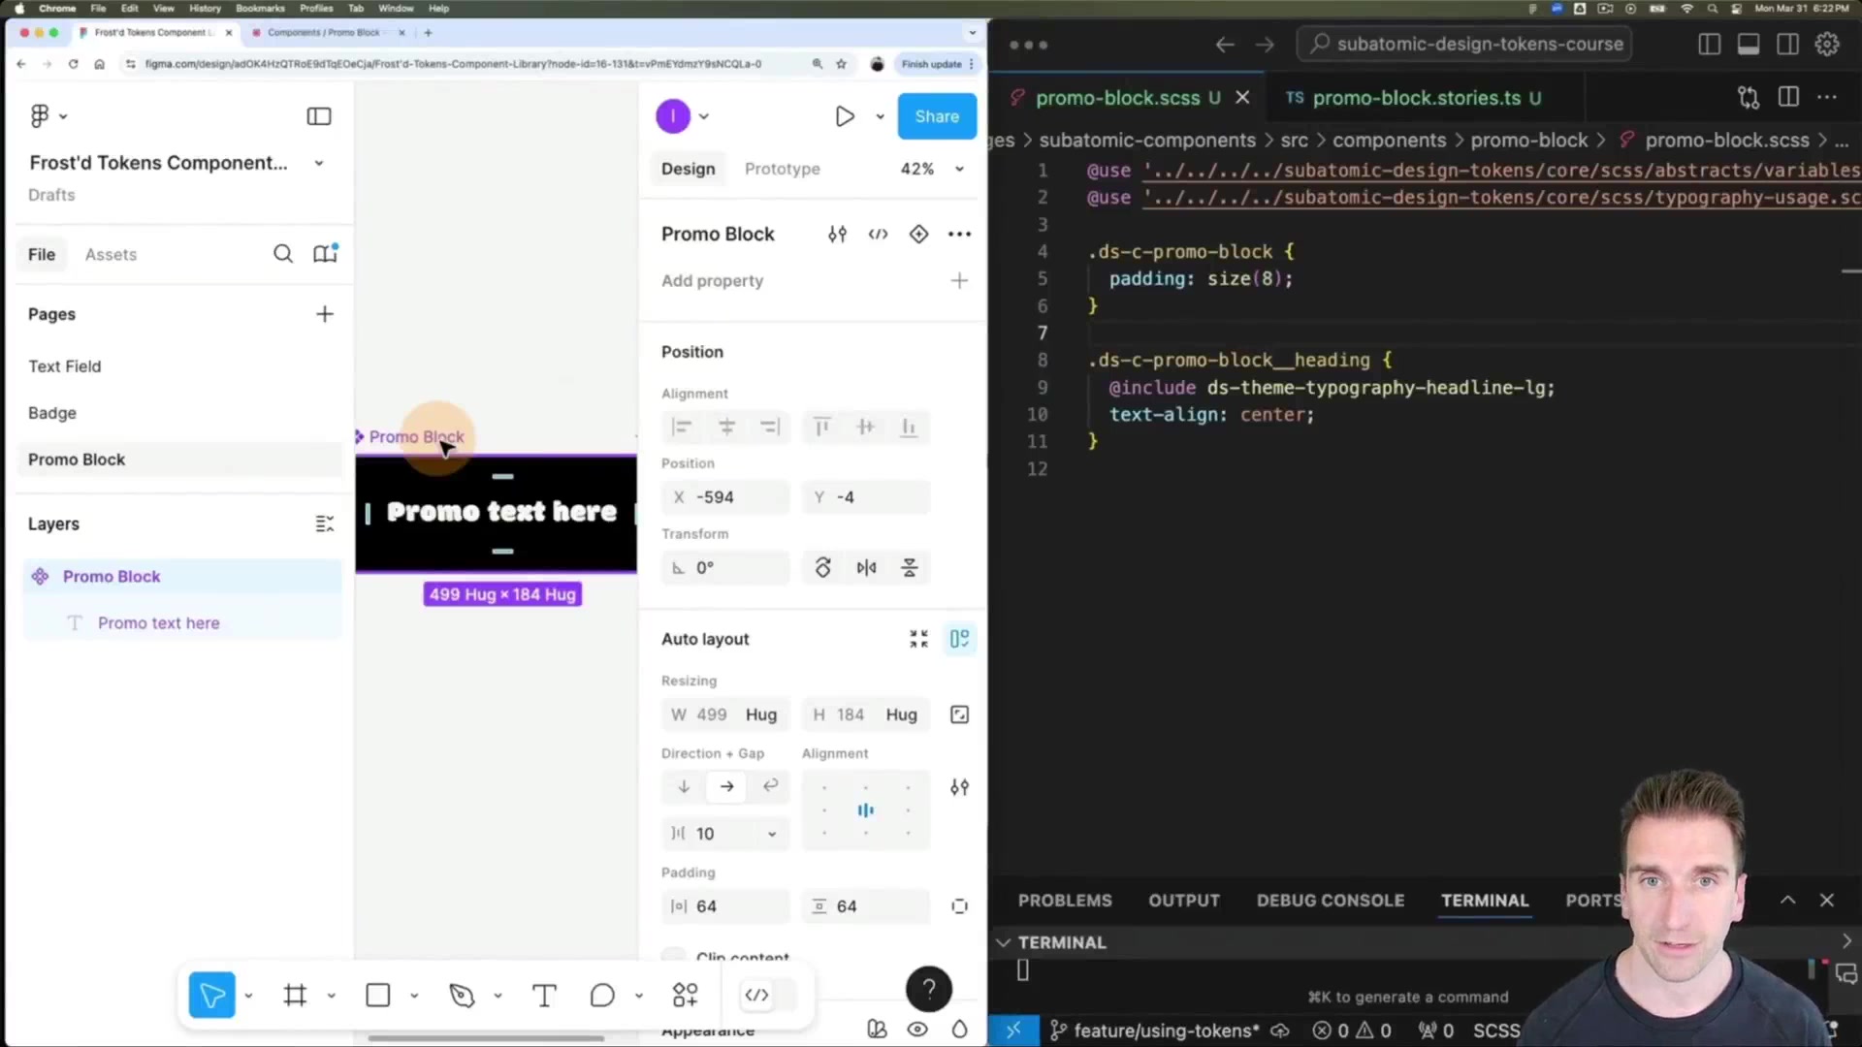Switch to the Prototype tab
This screenshot has width=1862, height=1047.
(x=782, y=169)
